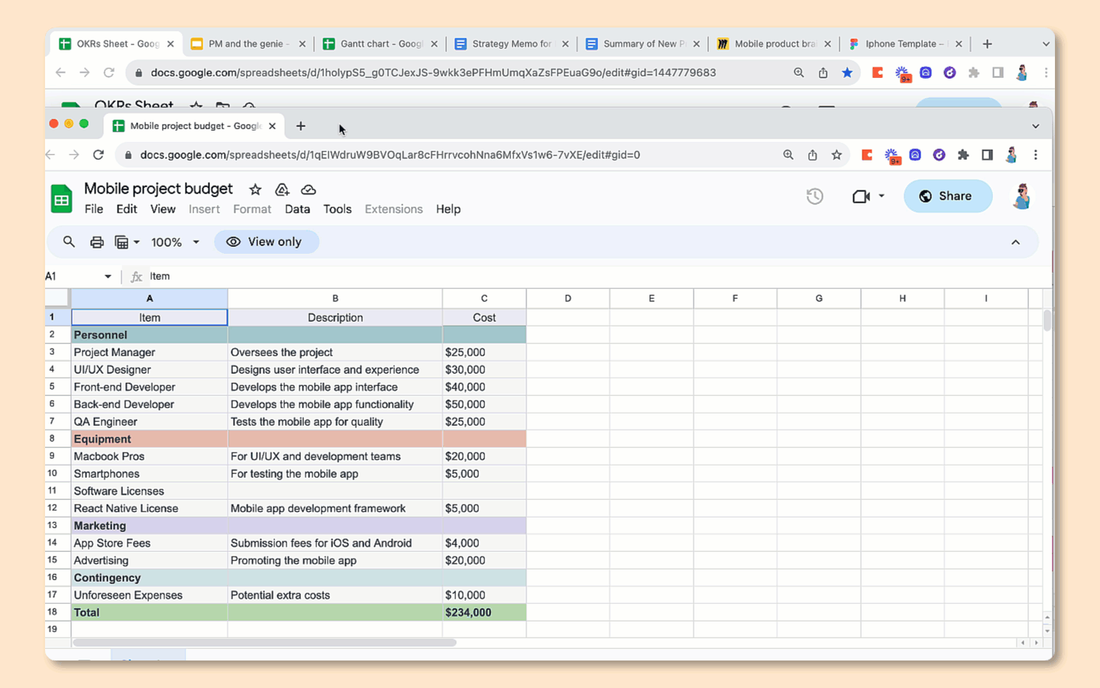The width and height of the screenshot is (1100, 688).
Task: Open version history clock icon
Action: pos(815,196)
